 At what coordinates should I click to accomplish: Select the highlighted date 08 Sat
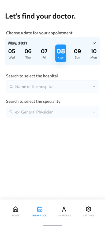tap(61, 53)
